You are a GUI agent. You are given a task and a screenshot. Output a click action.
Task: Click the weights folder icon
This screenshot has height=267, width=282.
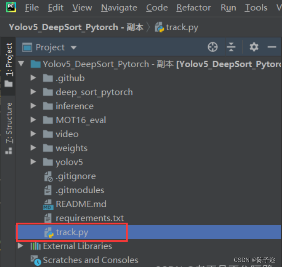click(x=48, y=148)
